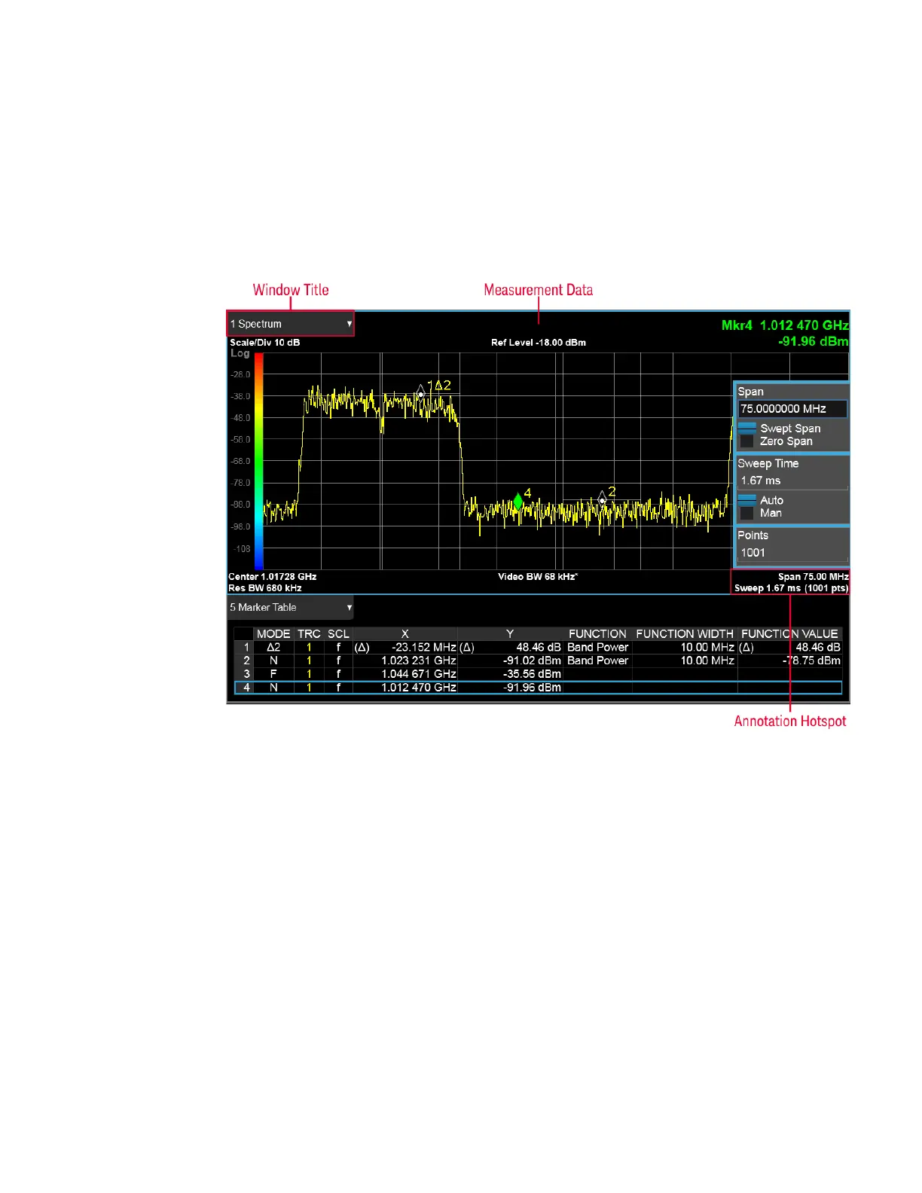Click the Ref Level -18.00 dBm annotation
The width and height of the screenshot is (922, 1193).
(538, 343)
